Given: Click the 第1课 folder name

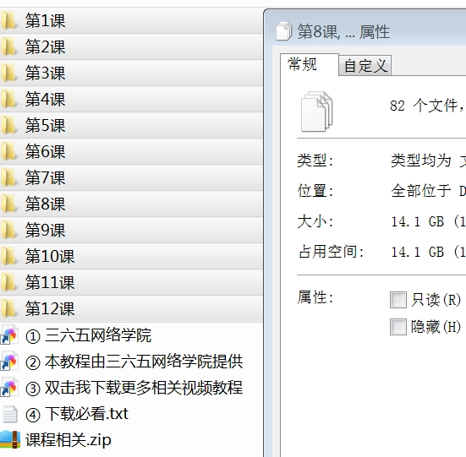Looking at the screenshot, I should [45, 21].
